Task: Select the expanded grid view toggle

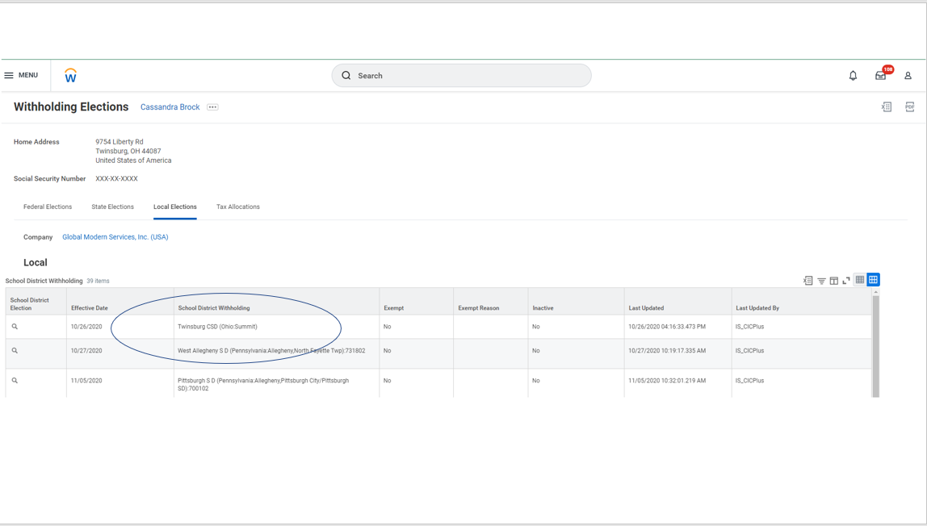Action: [x=873, y=280]
